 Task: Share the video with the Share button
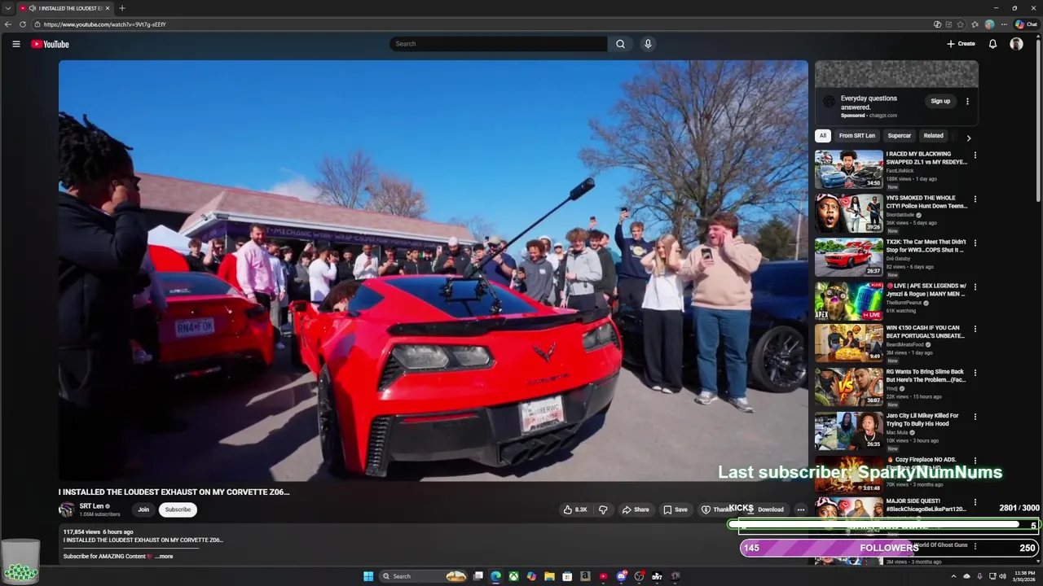(636, 509)
